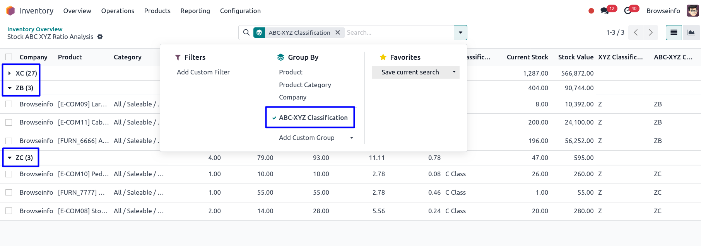Open the chat messages icon with 12 badge

604,11
